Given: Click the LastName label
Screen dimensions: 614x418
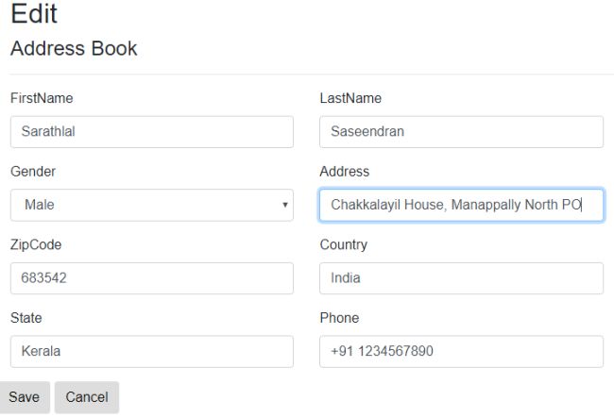Looking at the screenshot, I should [x=350, y=98].
